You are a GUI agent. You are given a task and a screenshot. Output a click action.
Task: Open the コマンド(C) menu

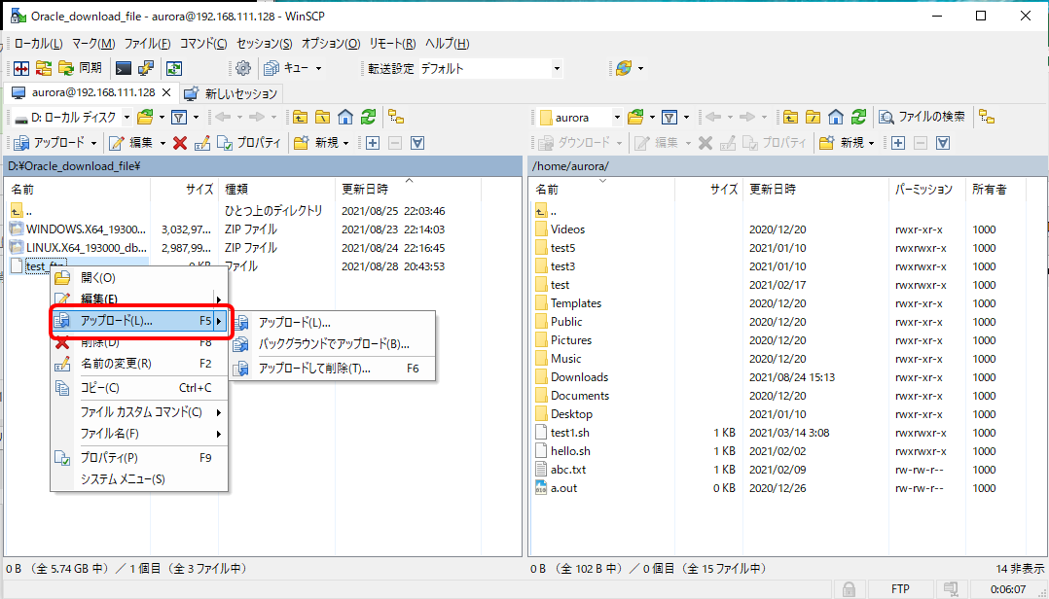tap(203, 44)
